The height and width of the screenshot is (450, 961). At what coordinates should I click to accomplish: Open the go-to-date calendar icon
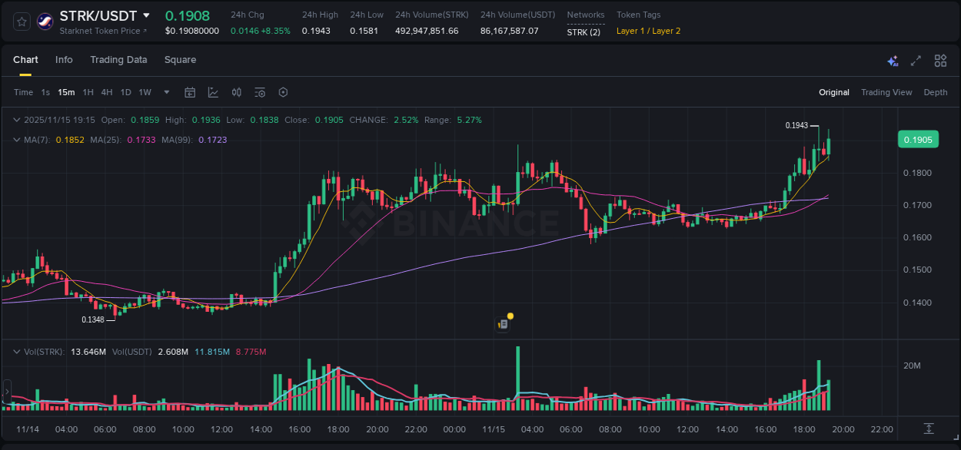(x=190, y=92)
